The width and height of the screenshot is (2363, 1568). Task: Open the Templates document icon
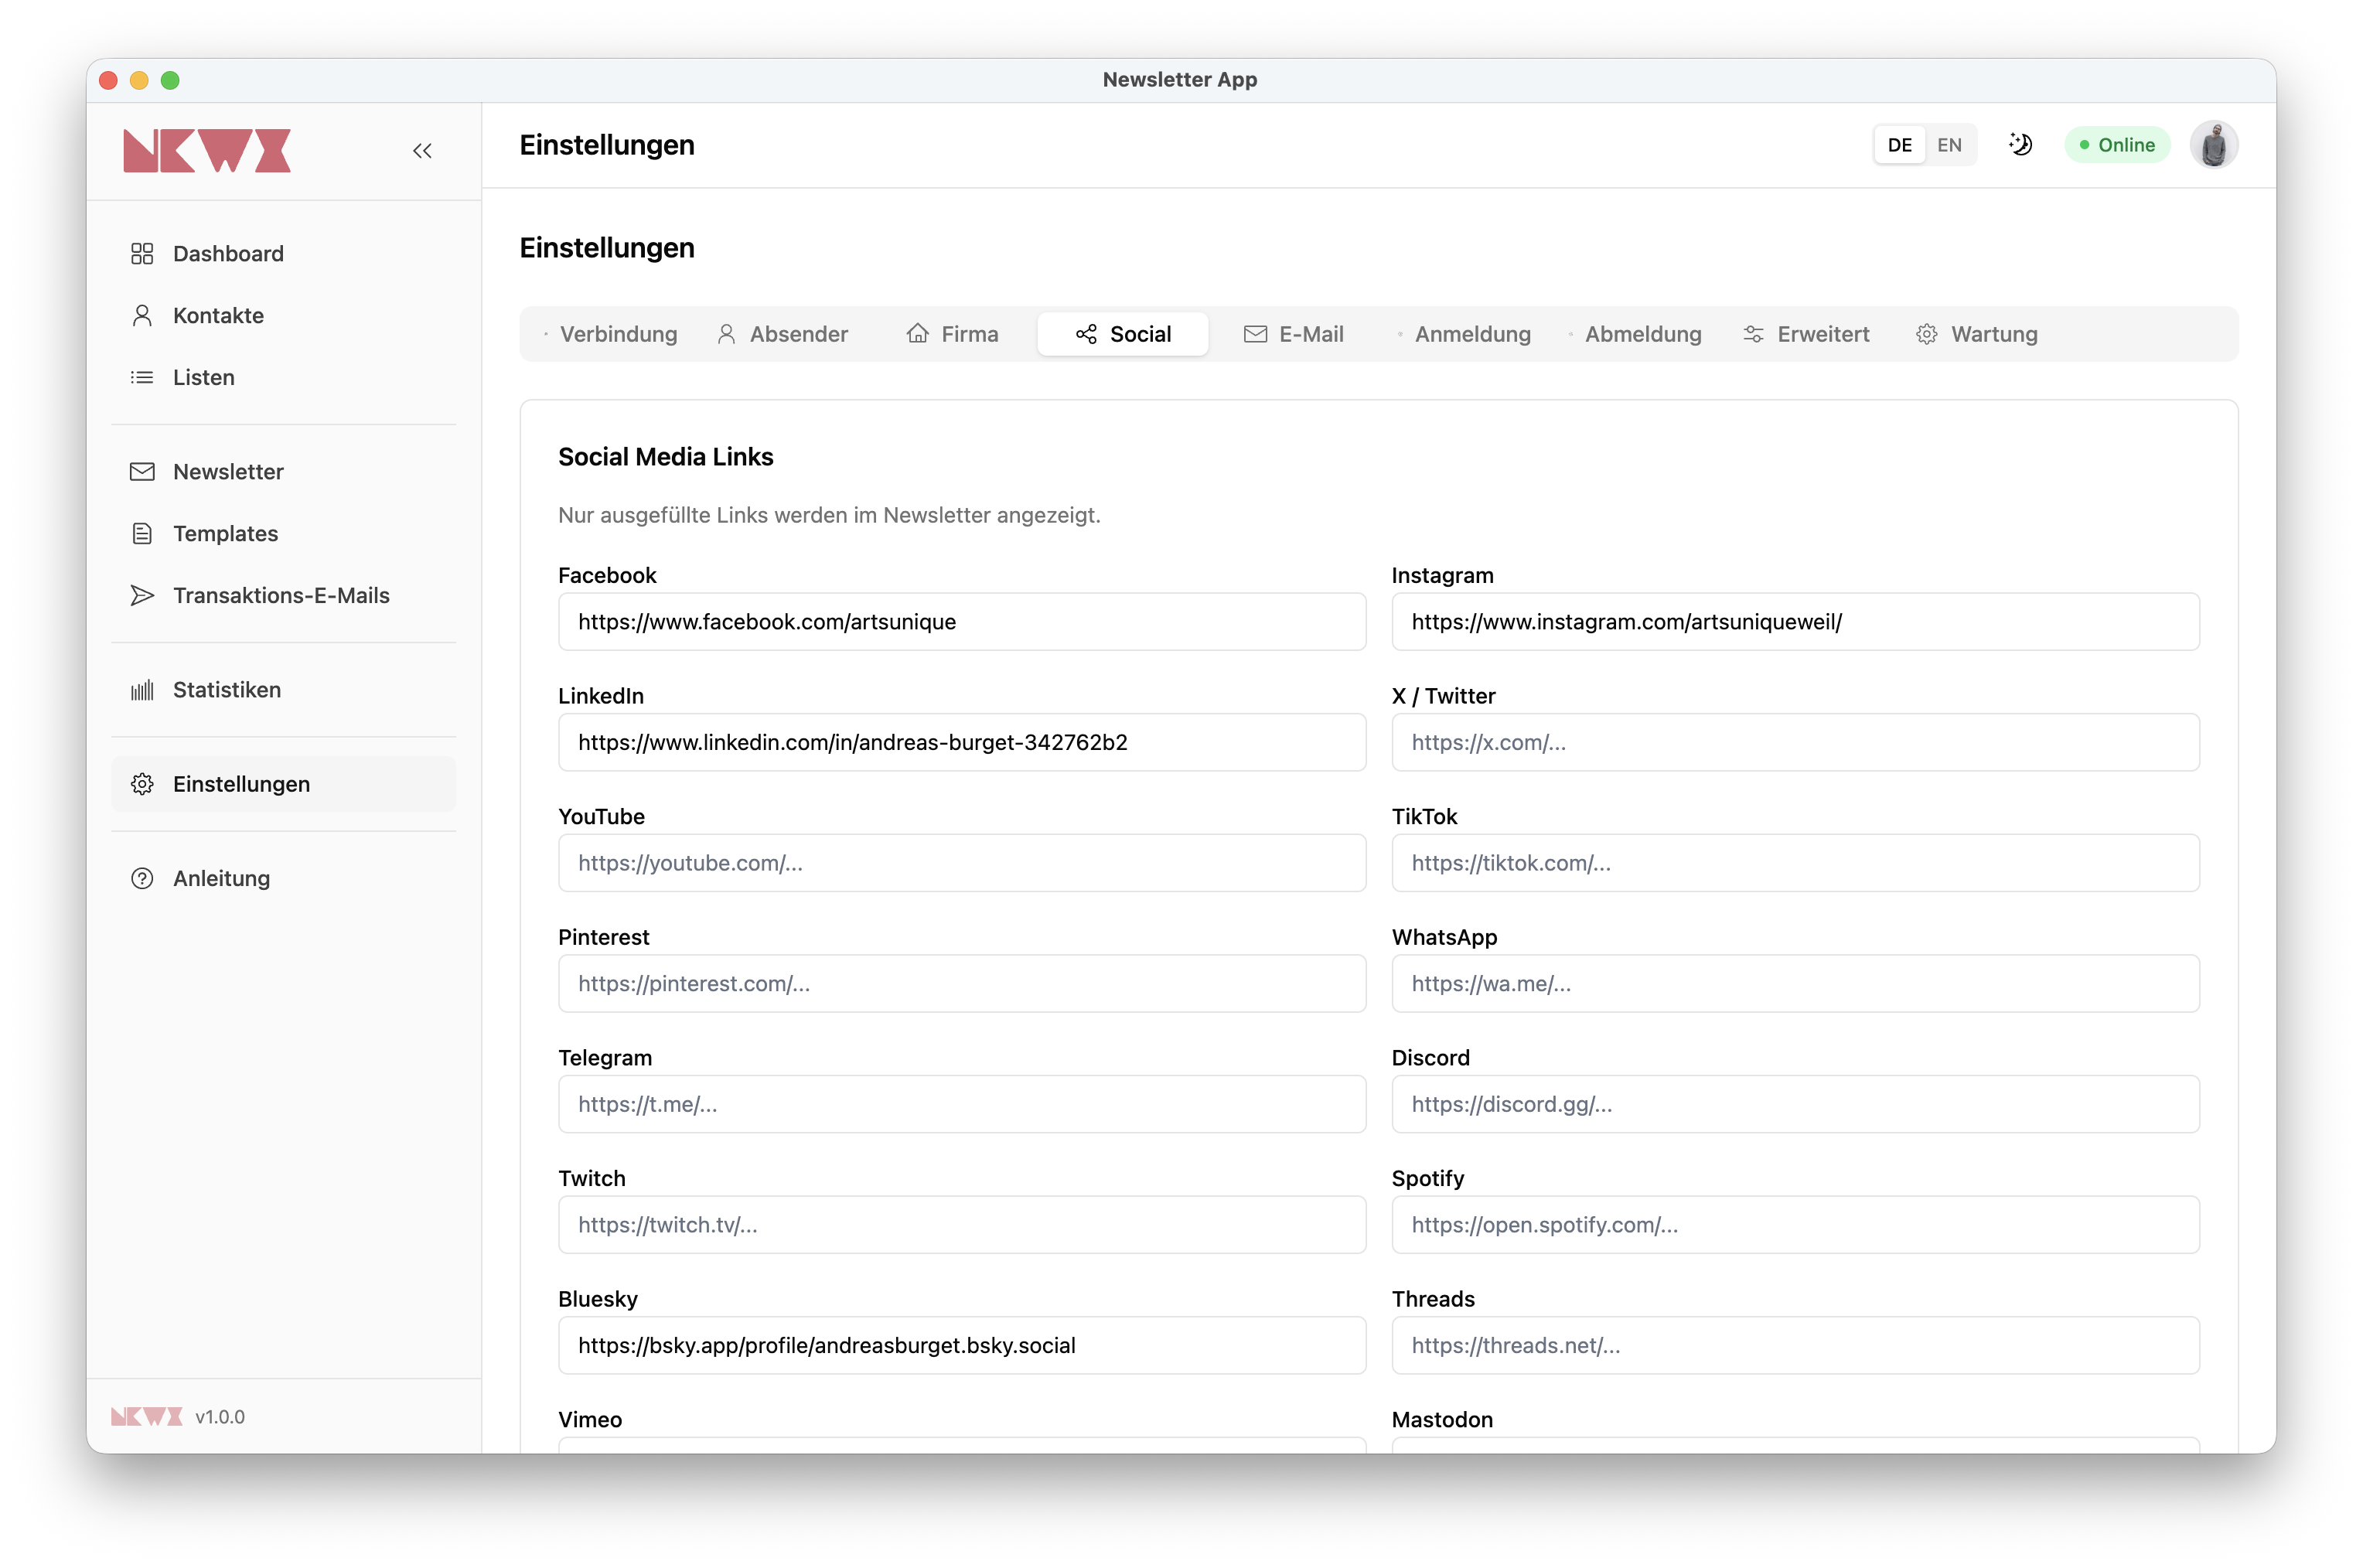pos(142,534)
